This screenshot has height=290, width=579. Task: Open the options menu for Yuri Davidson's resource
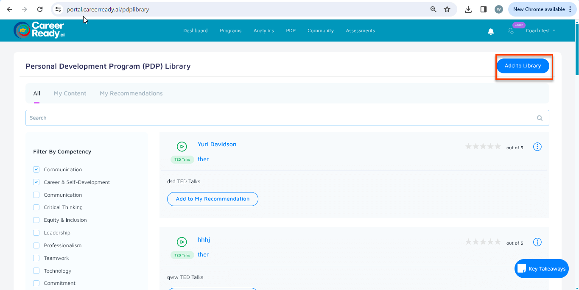537,146
